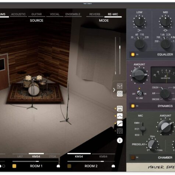The height and width of the screenshot is (175, 175).
Task: Click the LOW frequency knob
Action: 140,44
